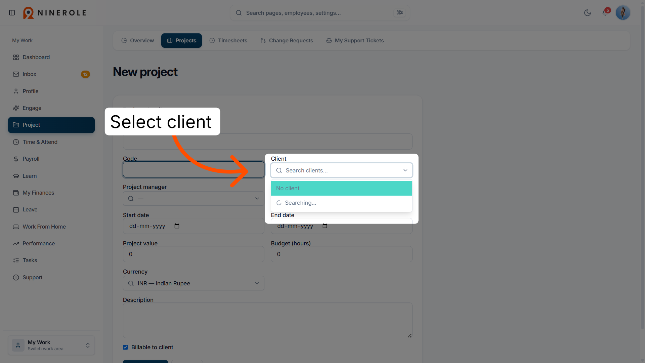This screenshot has height=363, width=645.
Task: Switch to the Change Requests tab
Action: click(287, 40)
